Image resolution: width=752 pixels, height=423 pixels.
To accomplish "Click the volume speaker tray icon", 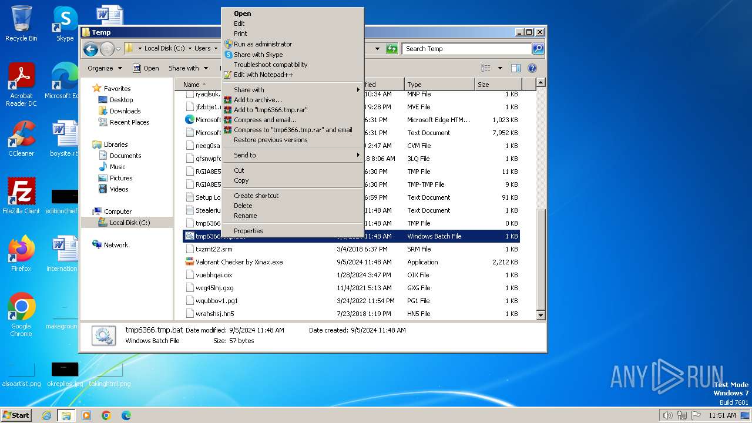I will (x=667, y=415).
